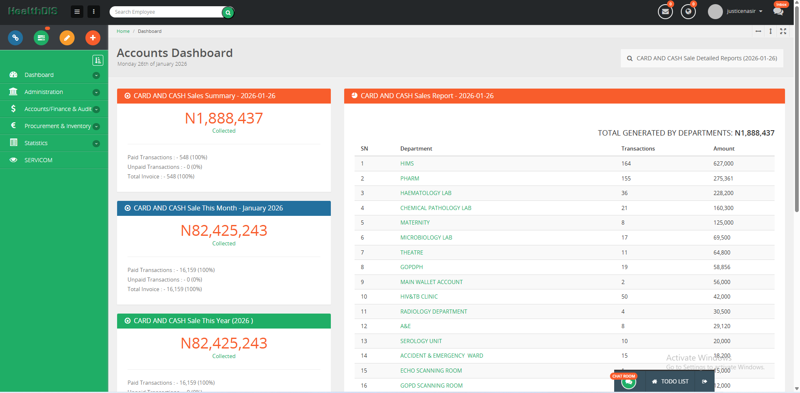
Task: Expand the Administration sidebar menu chevron
Action: (96, 92)
